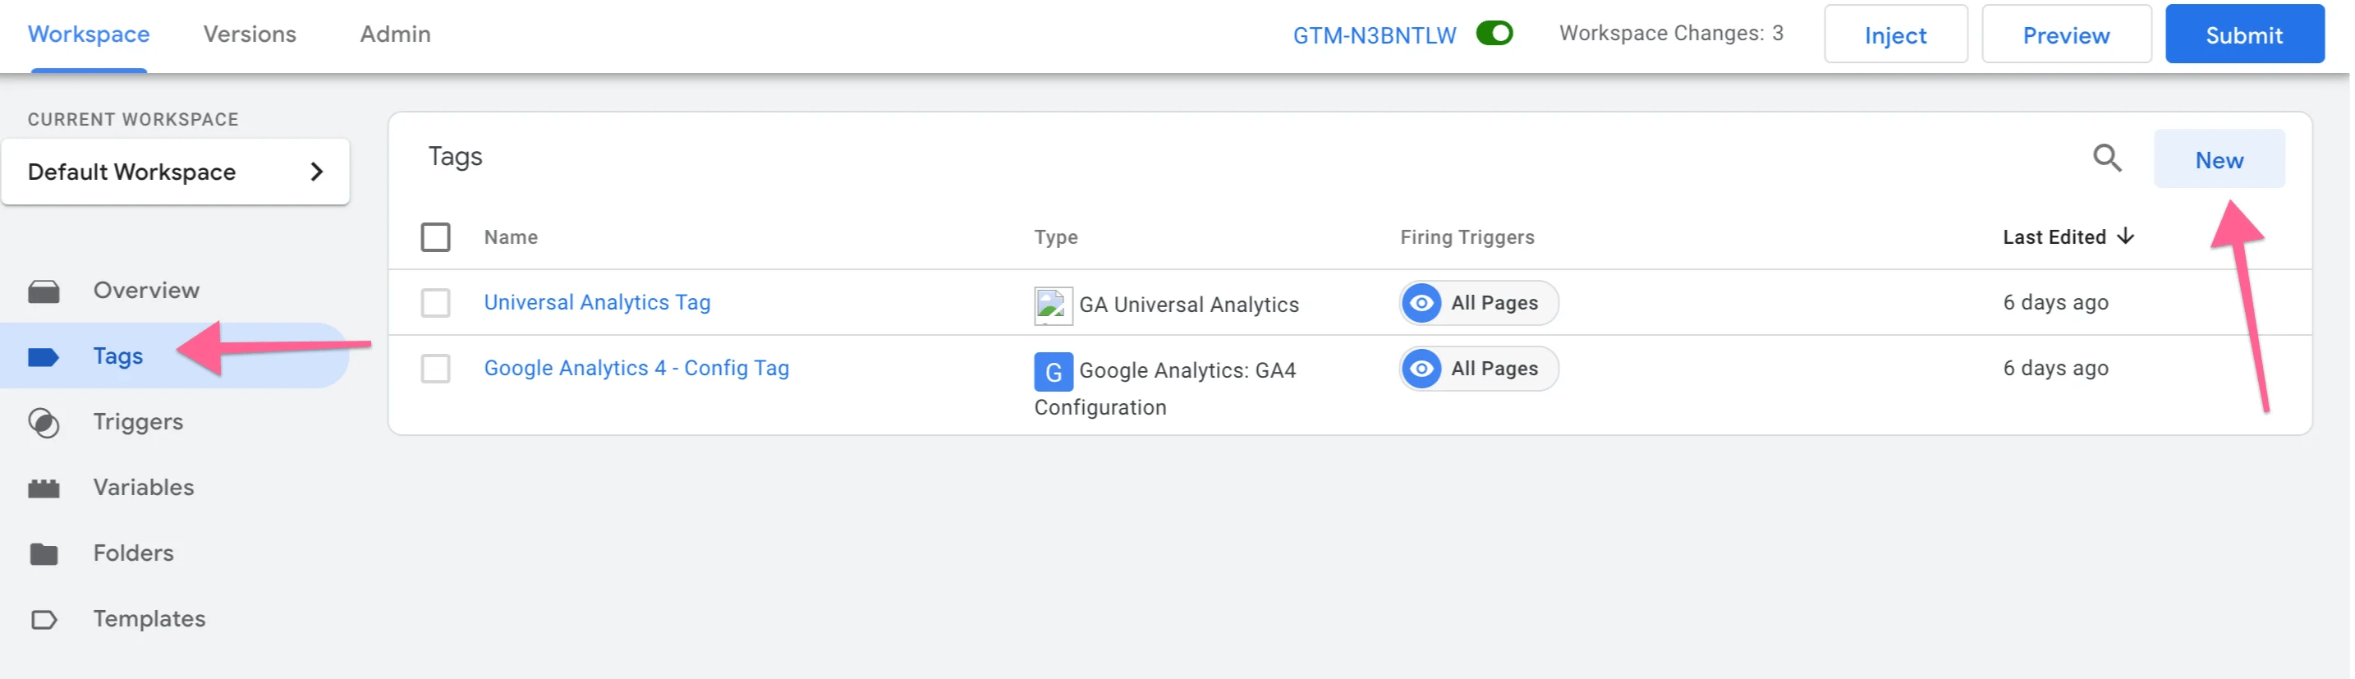Click the GA4 Configuration blue G icon
Viewport: 2355px width, 679px height.
click(1052, 371)
